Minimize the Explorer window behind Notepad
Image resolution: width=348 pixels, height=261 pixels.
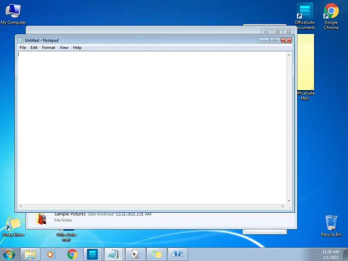pos(266,32)
